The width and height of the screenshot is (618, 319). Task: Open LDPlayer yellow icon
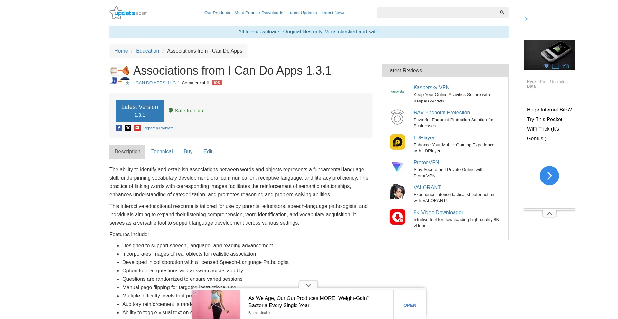(x=398, y=142)
